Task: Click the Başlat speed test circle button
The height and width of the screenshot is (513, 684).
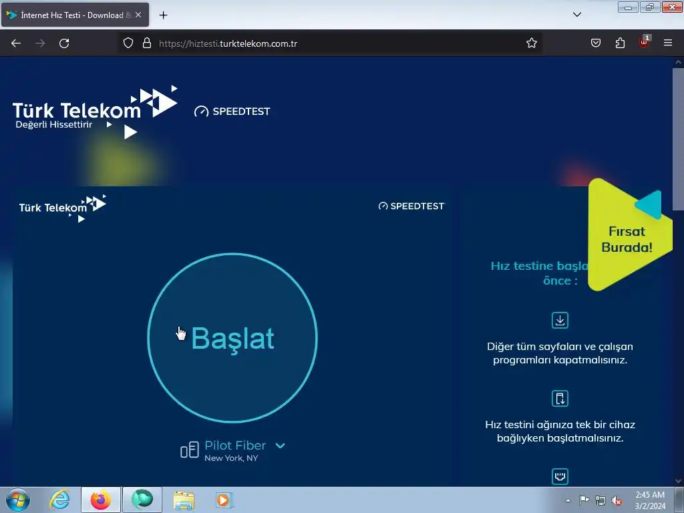Action: [232, 337]
